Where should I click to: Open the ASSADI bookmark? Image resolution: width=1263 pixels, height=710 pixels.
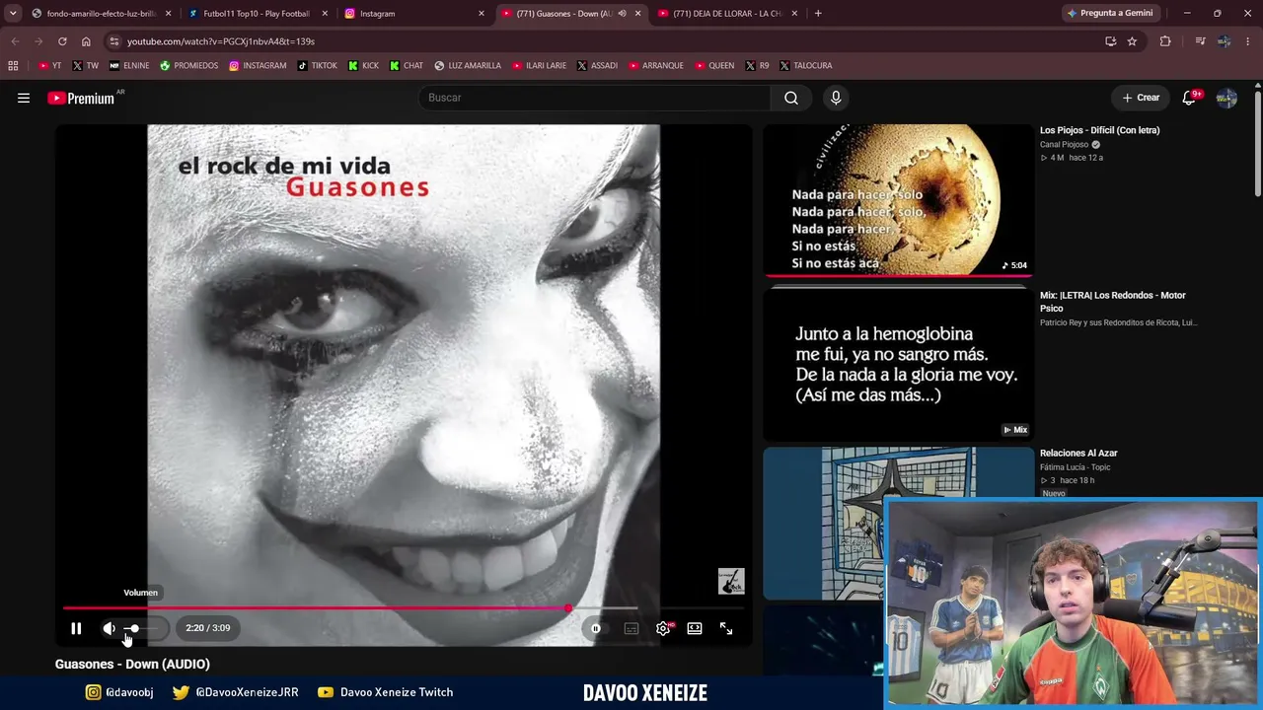(597, 65)
